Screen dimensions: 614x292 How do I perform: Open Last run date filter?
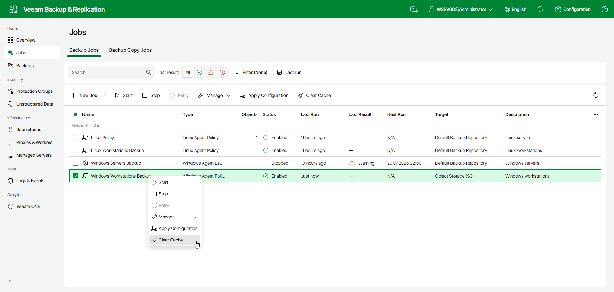click(289, 72)
